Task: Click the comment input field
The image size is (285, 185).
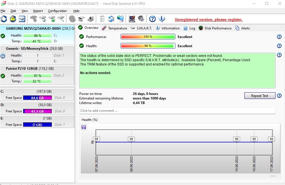Action: pos(177,111)
